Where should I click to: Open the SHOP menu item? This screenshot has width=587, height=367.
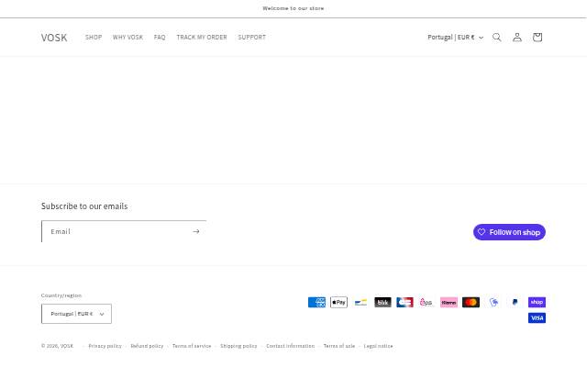click(94, 37)
